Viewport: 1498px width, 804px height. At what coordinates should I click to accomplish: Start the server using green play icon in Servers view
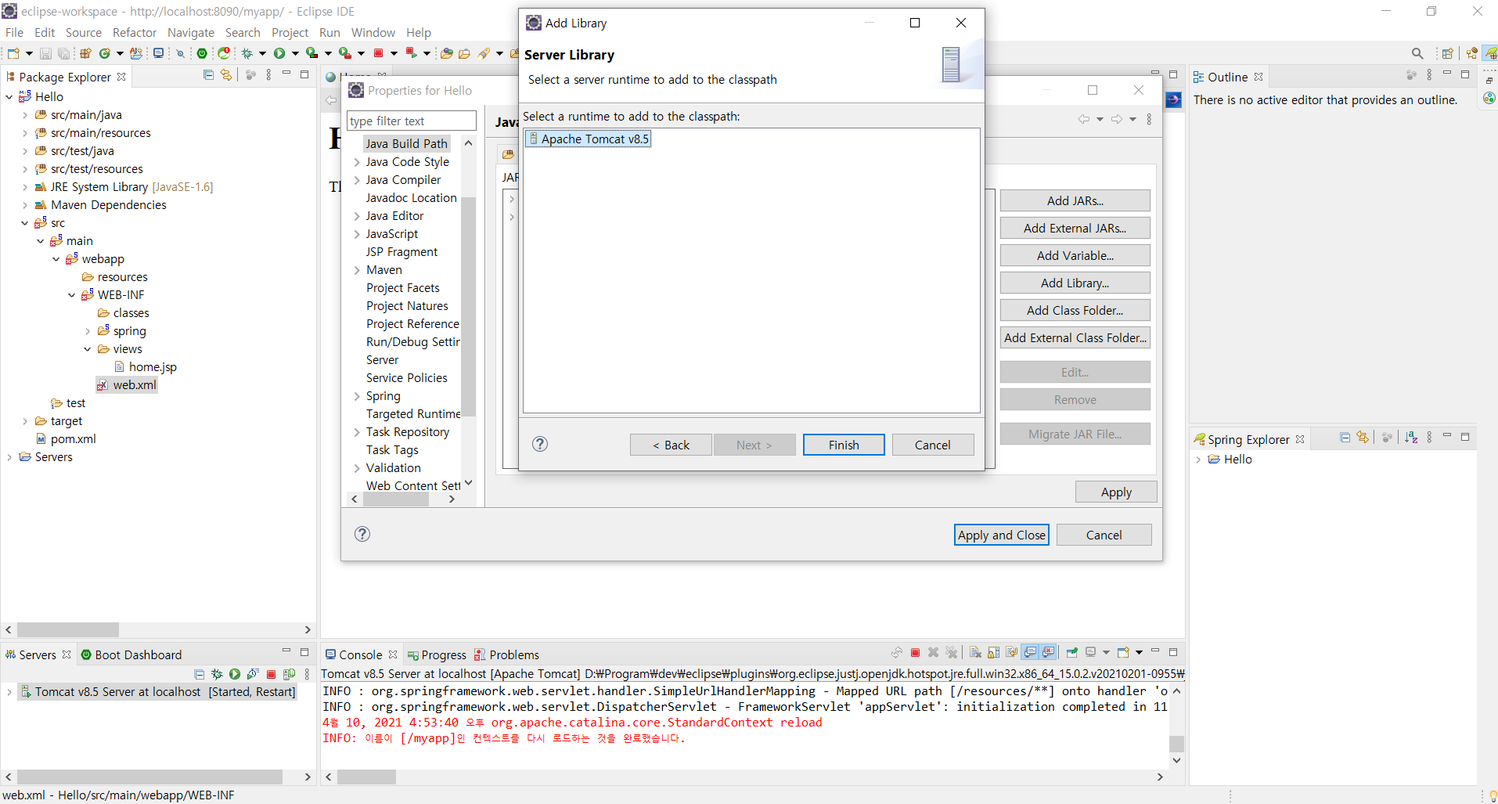(234, 674)
